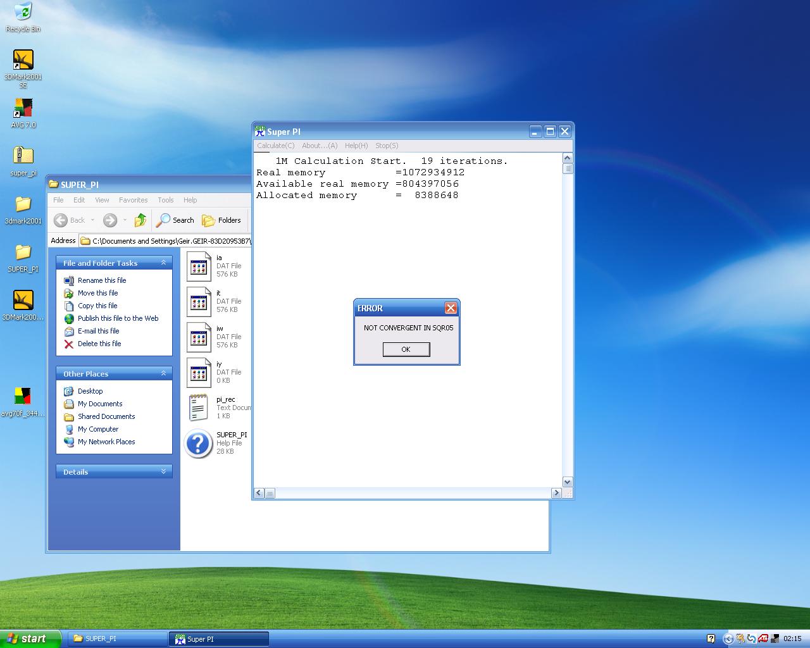Image resolution: width=810 pixels, height=648 pixels.
Task: Close the ERROR dialog with X button
Action: click(451, 308)
